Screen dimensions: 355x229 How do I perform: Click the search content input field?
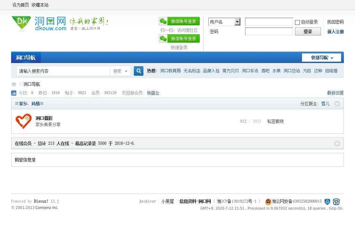click(x=63, y=71)
